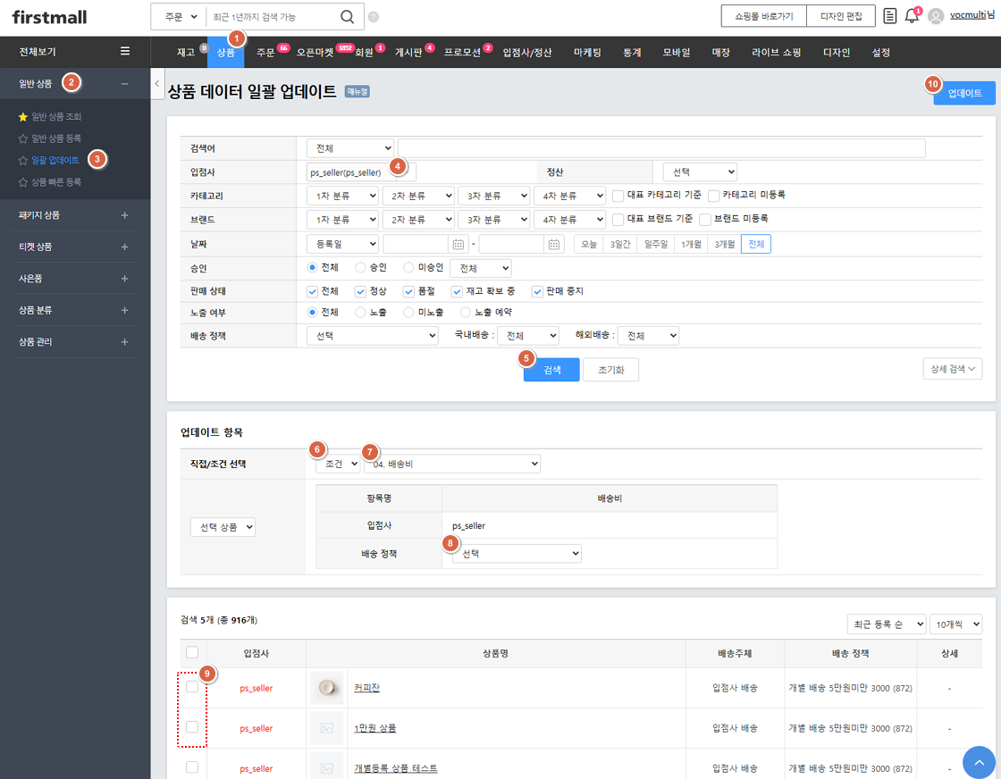Click the 커피잔 product thumbnail
The height and width of the screenshot is (779, 1001).
tap(327, 688)
